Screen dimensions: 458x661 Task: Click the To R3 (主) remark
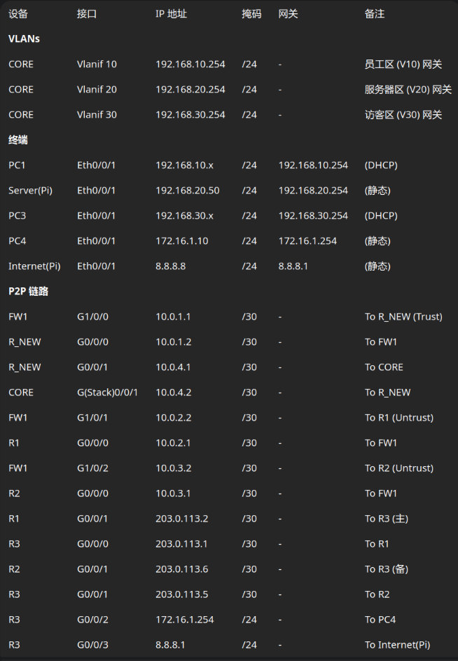tap(387, 519)
